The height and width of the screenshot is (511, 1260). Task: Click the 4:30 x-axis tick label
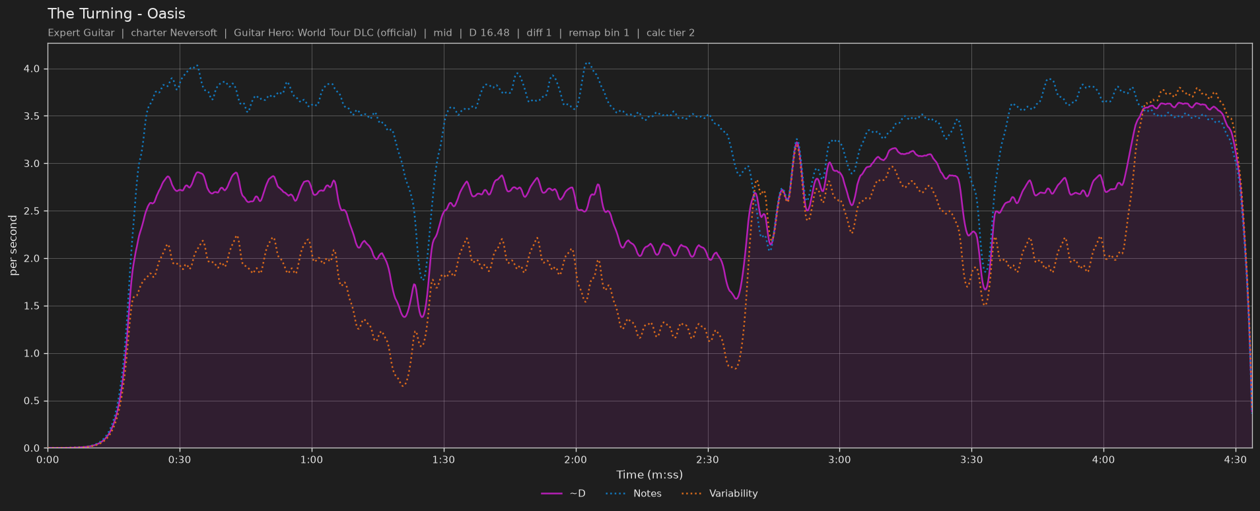[x=1236, y=460]
